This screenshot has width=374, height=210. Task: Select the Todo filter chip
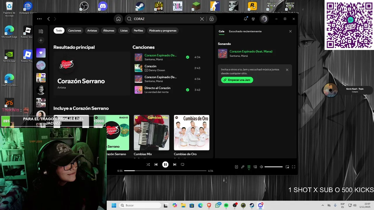[x=59, y=31]
